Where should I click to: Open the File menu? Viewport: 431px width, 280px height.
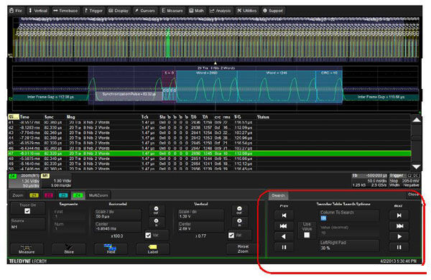[x=16, y=11]
